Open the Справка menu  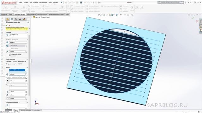(x=56, y=3)
